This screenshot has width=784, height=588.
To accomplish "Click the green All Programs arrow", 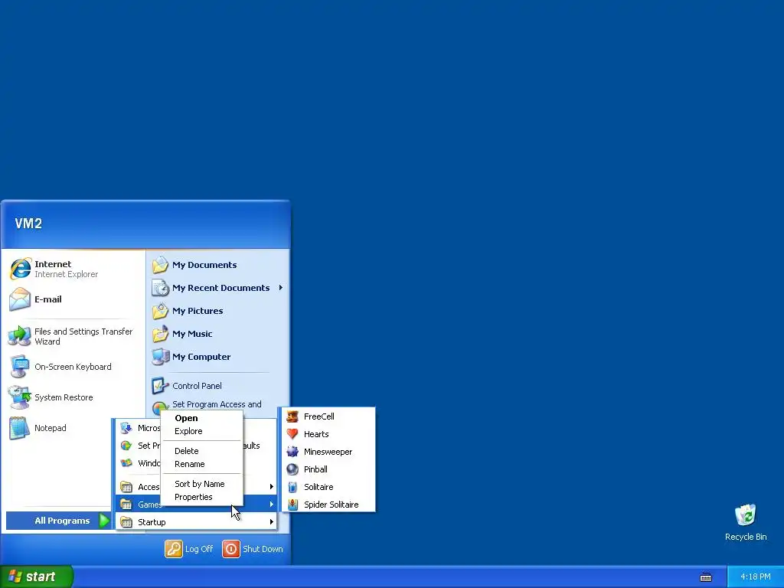I will (x=104, y=521).
